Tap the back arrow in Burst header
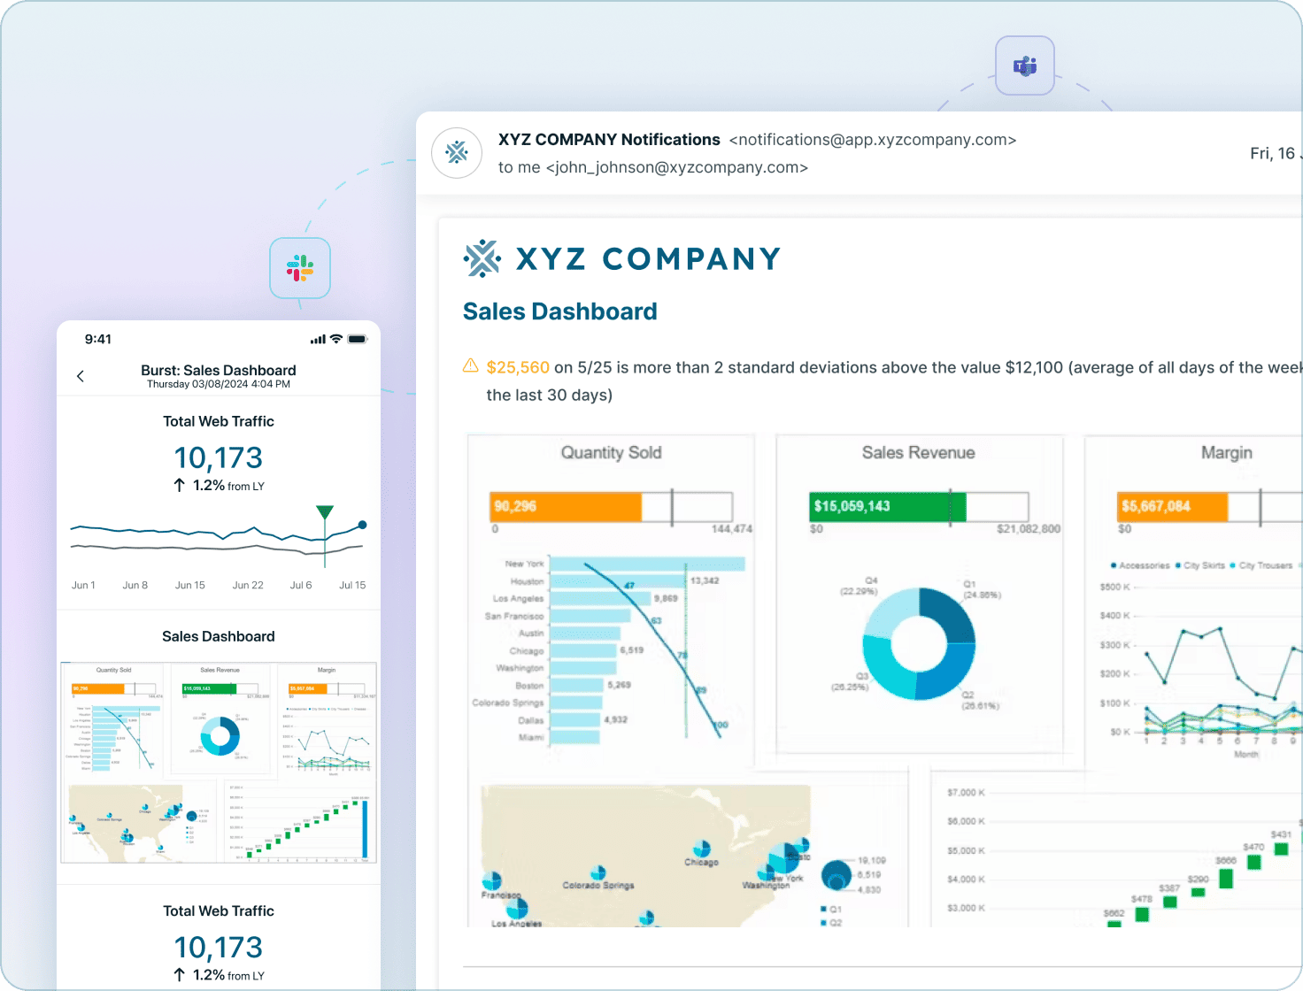 (x=81, y=376)
